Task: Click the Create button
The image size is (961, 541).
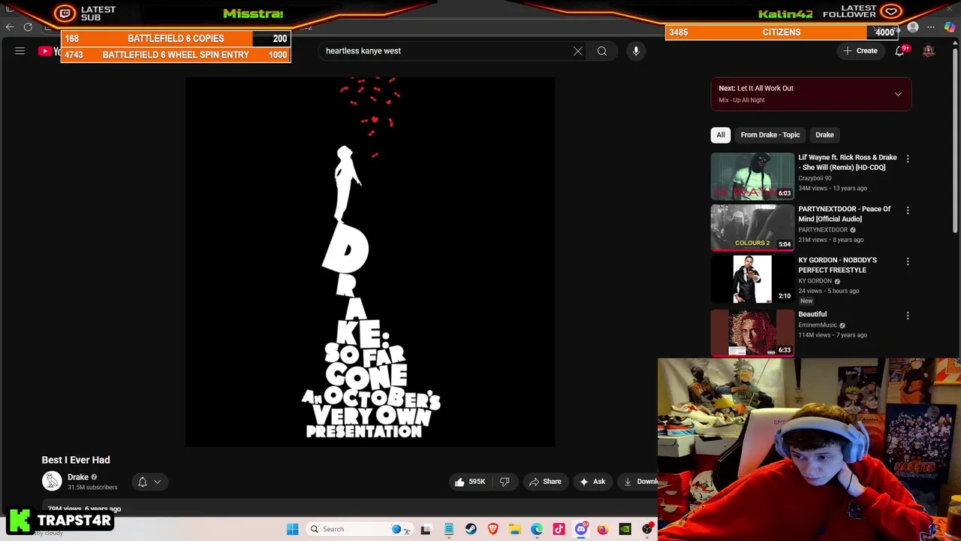Action: pyautogui.click(x=860, y=51)
